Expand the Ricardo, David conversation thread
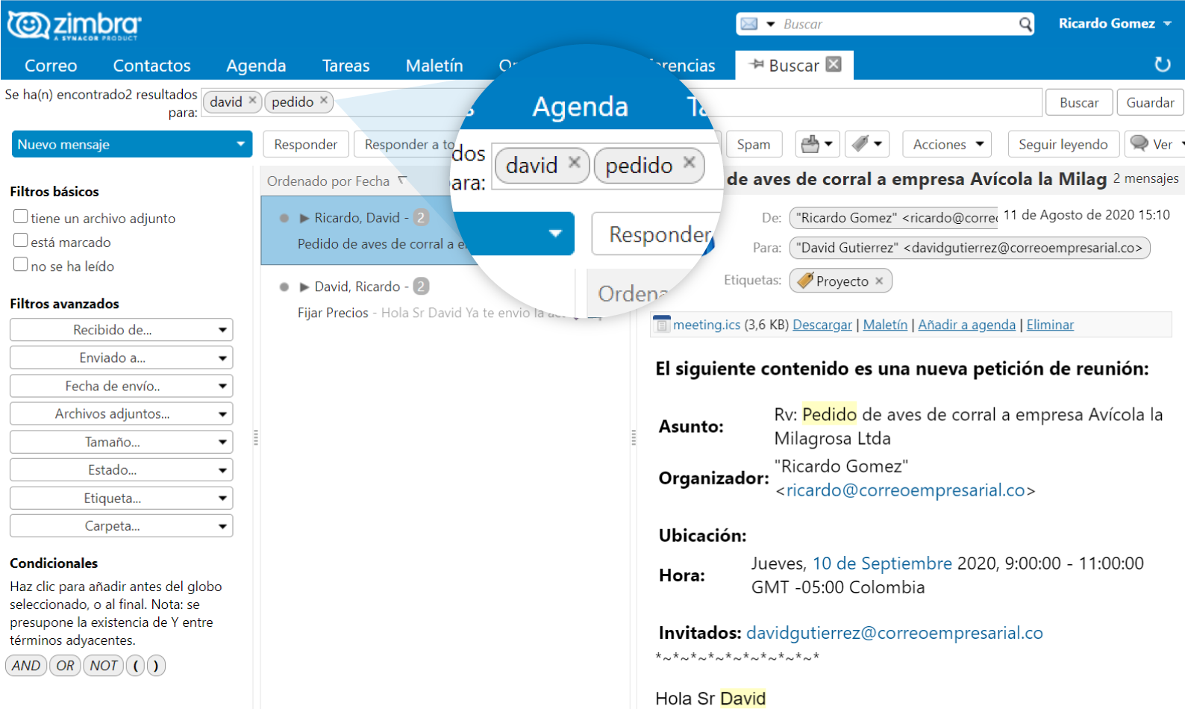This screenshot has height=709, width=1185. 304,218
